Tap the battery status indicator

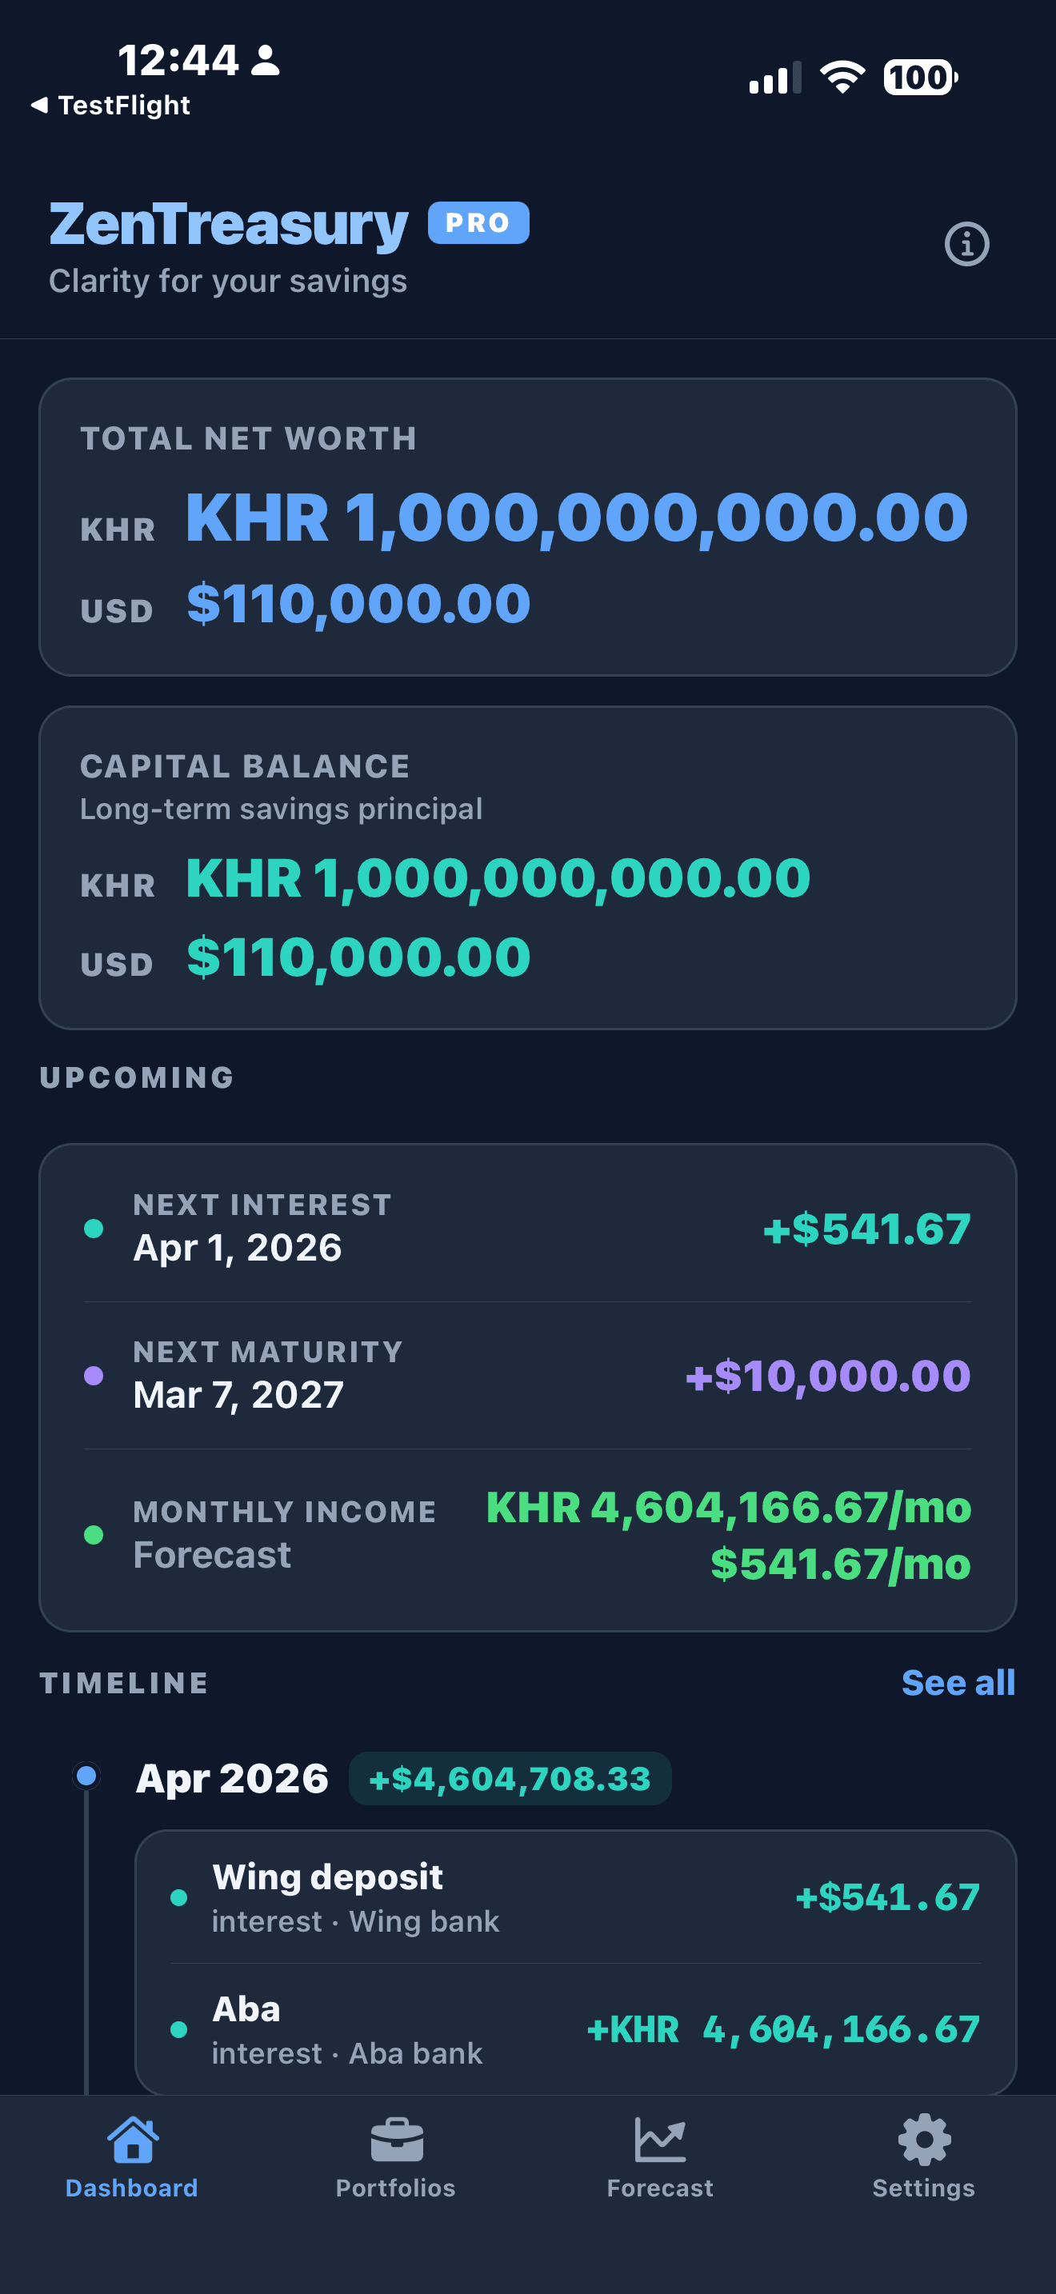point(920,78)
